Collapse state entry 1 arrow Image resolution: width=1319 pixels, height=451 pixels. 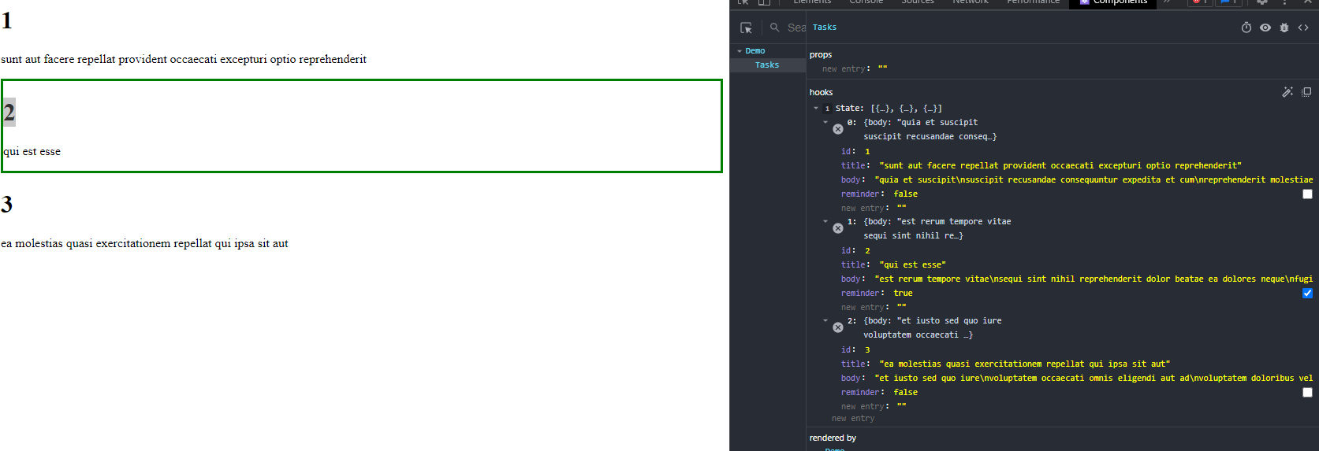click(825, 221)
